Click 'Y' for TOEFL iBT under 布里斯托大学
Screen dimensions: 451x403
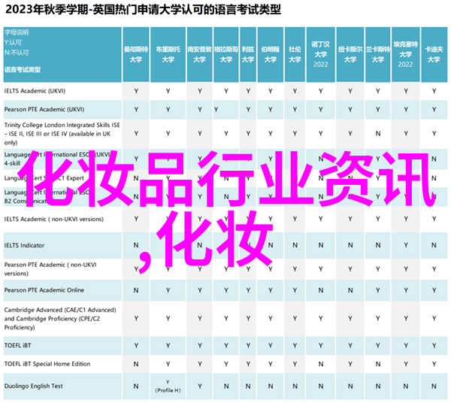pyautogui.click(x=168, y=346)
